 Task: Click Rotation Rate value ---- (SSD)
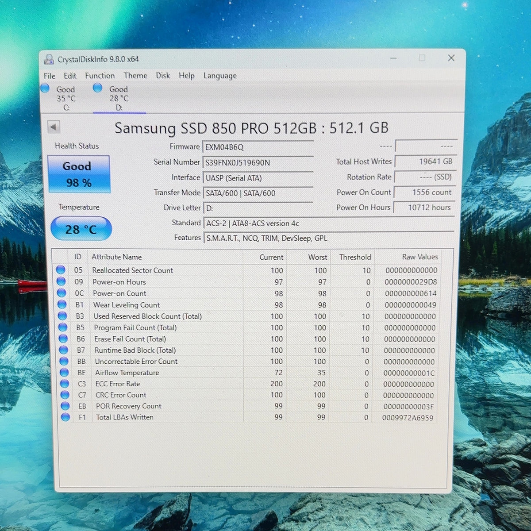click(x=425, y=177)
